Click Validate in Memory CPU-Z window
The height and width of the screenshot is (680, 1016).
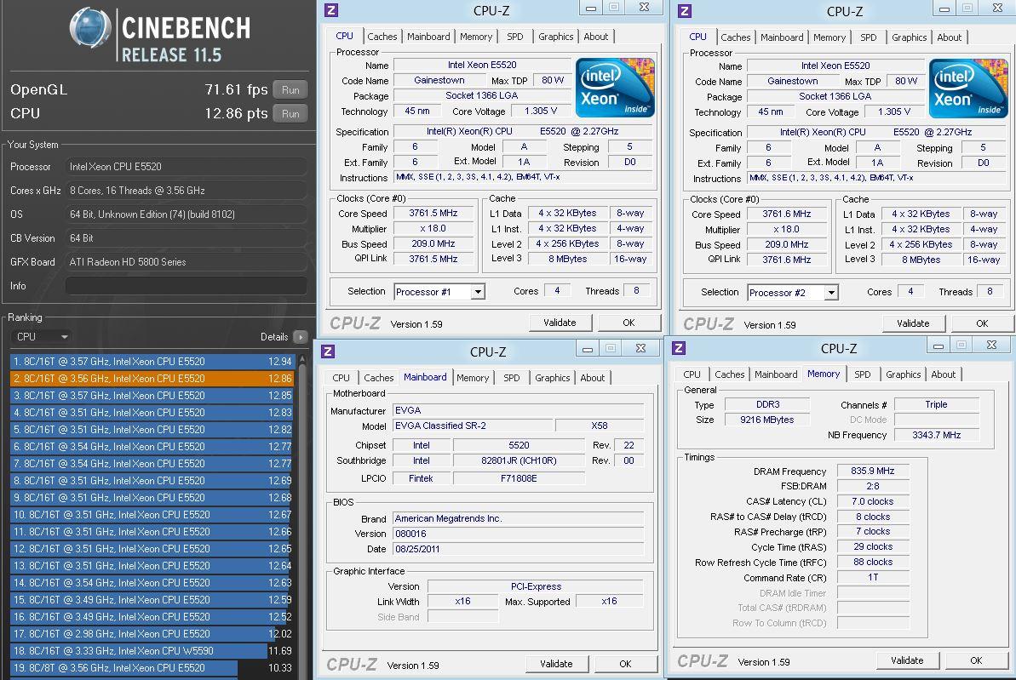click(x=907, y=660)
